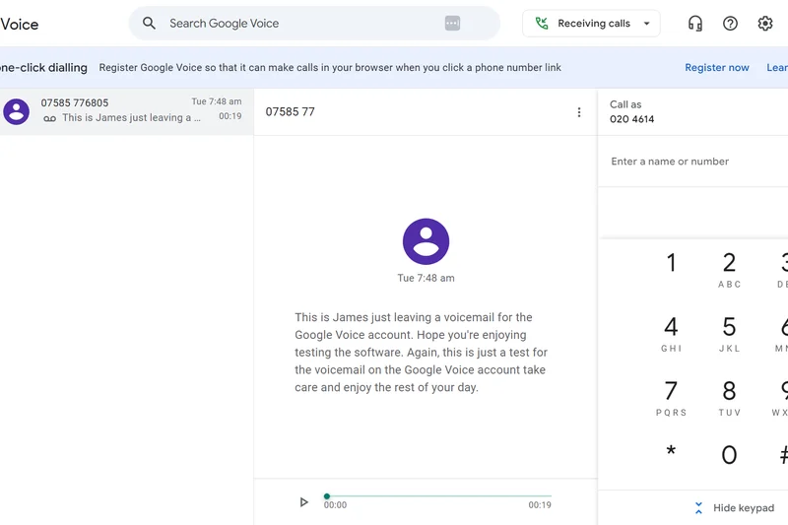Open the three-dot menu for 07585 77
The image size is (788, 525).
coord(579,112)
